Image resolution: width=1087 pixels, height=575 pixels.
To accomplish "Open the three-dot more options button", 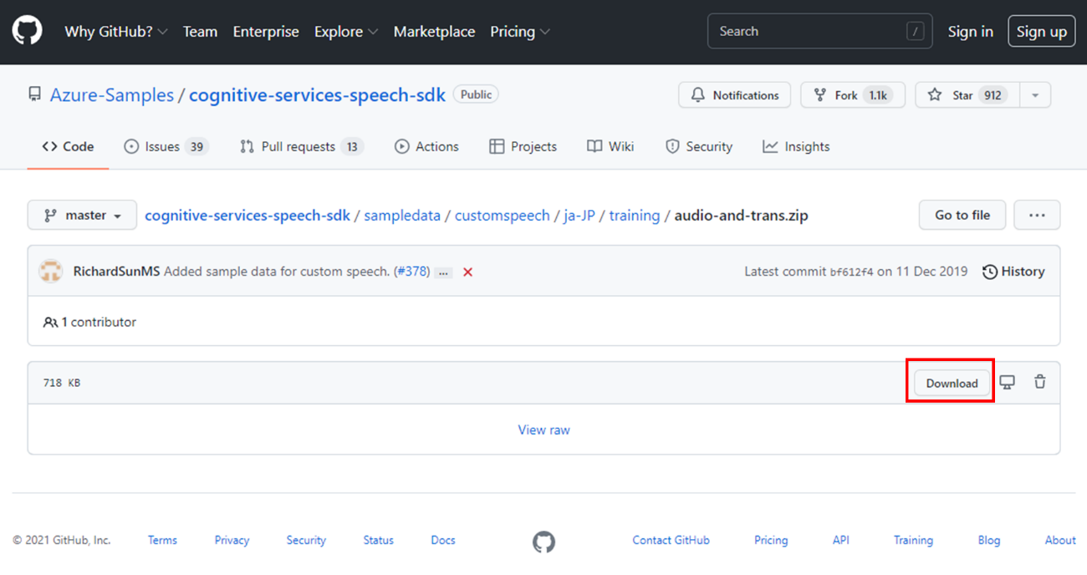I will [1037, 215].
